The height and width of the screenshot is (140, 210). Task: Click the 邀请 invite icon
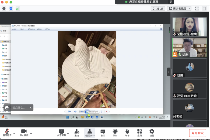[x=77, y=133]
